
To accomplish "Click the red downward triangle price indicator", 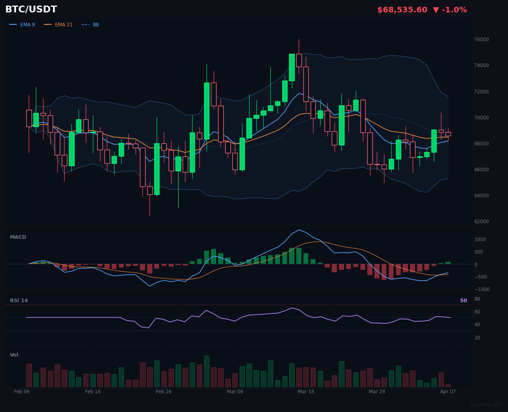I will pyautogui.click(x=436, y=9).
